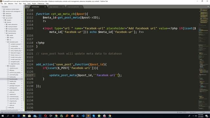Open the Help menu
Image resolution: width=210 pixels, height=118 pixels.
pyautogui.click(x=47, y=4)
